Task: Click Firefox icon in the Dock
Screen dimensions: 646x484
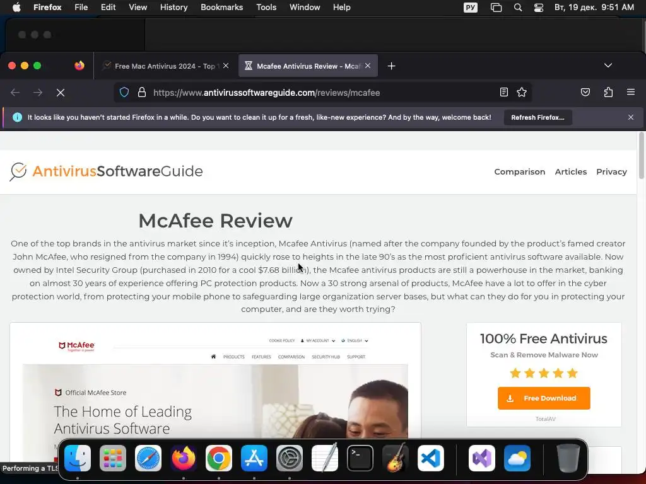Action: tap(184, 458)
